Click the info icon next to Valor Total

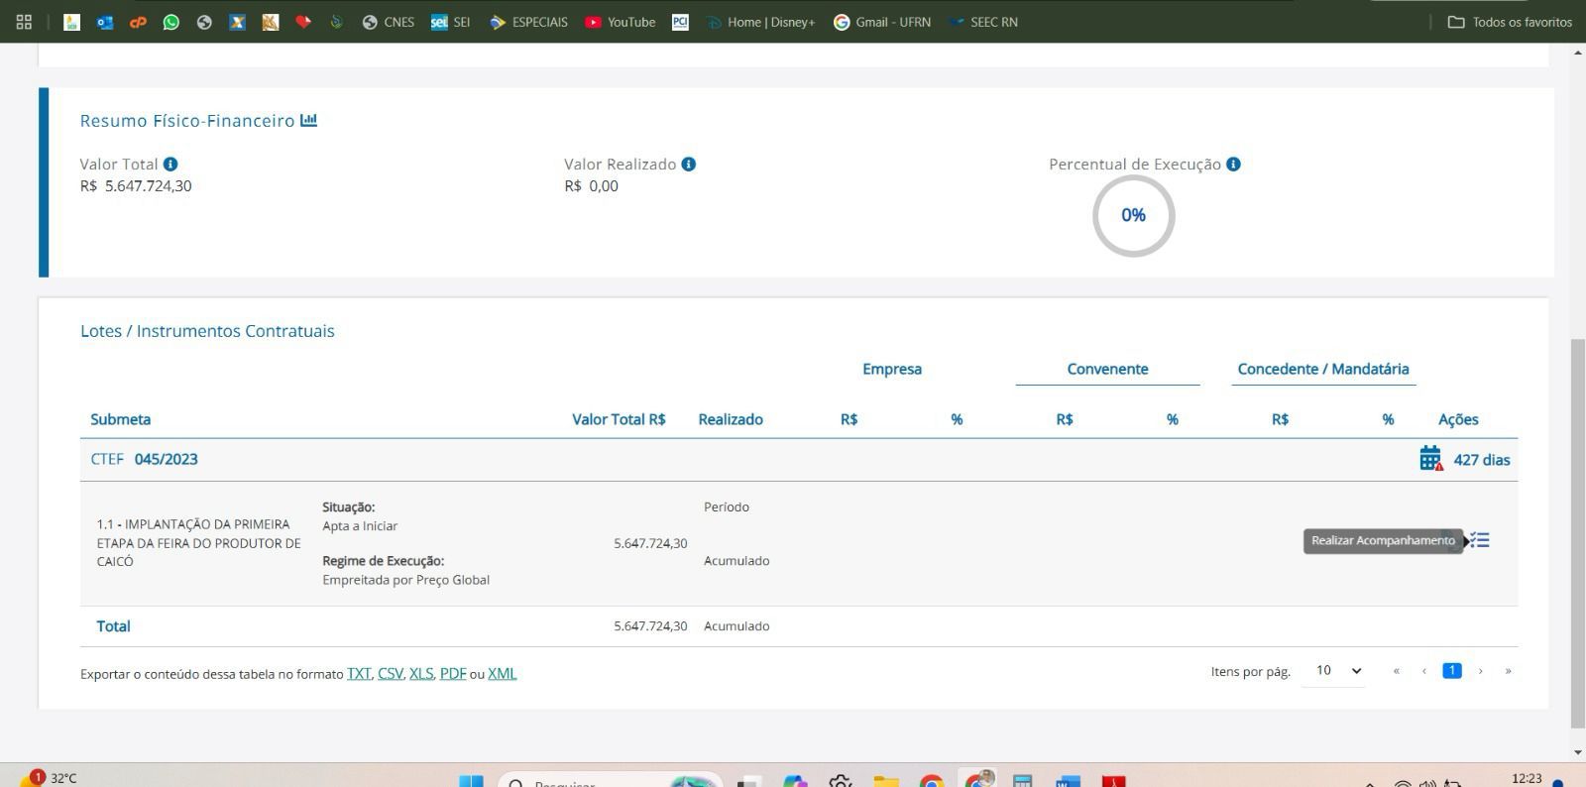170,165
